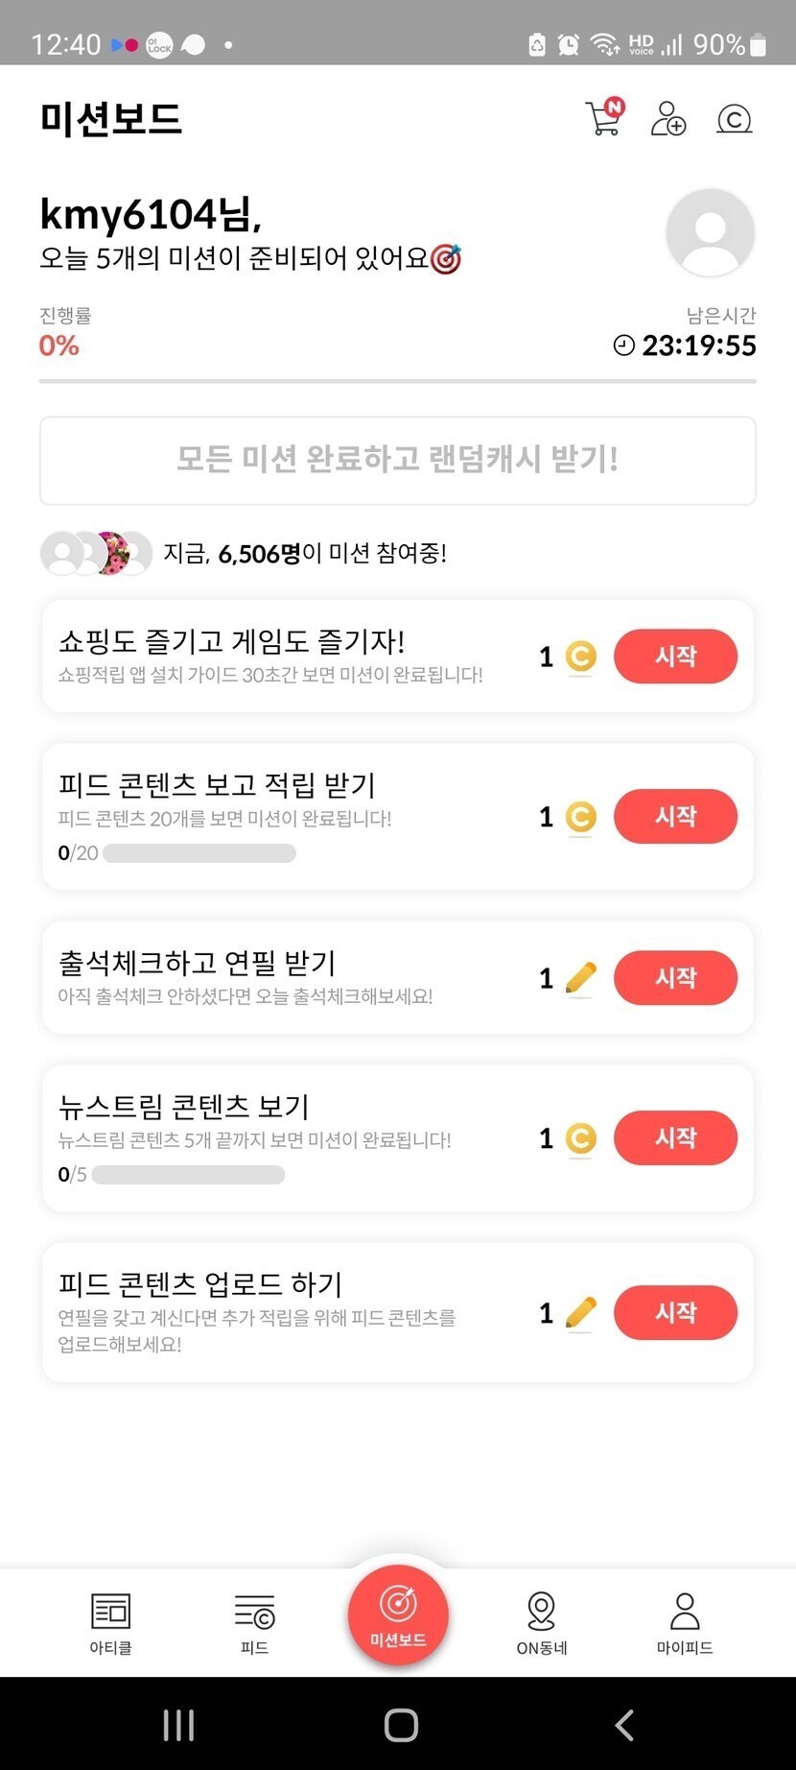Go to 마이피드 profile tab

[685, 1622]
